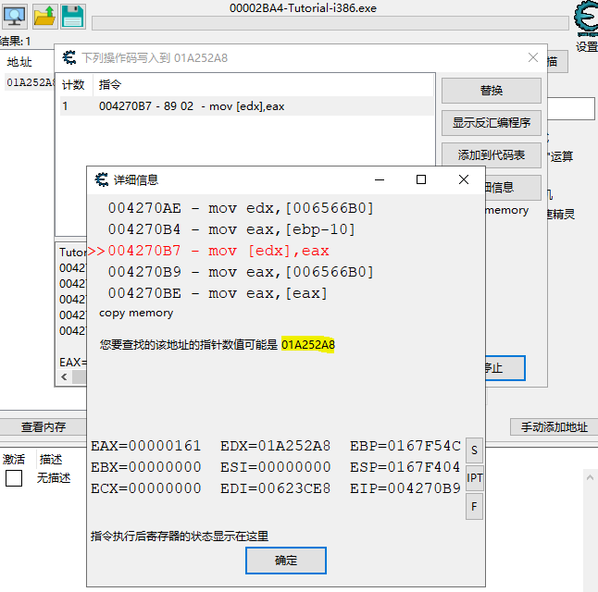Click the S stack view button
The image size is (598, 592).
tap(475, 450)
